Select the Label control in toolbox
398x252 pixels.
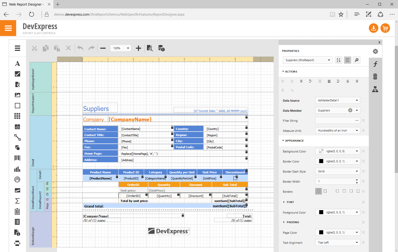pyautogui.click(x=18, y=64)
